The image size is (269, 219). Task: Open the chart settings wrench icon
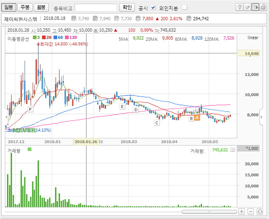239,7
